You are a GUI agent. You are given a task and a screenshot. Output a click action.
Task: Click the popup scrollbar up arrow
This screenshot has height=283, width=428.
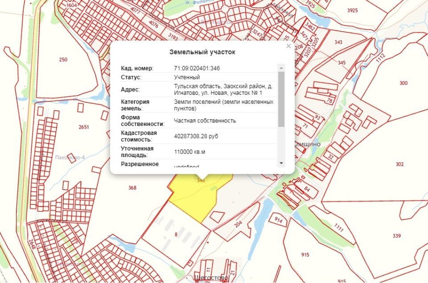pyautogui.click(x=281, y=68)
